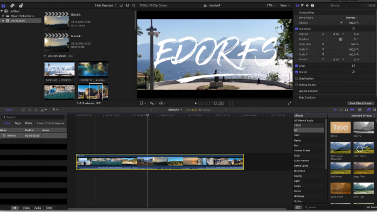Viewport: 377px width, 212px height.
Task: Click append clip to storyline icon
Action: tap(36, 110)
